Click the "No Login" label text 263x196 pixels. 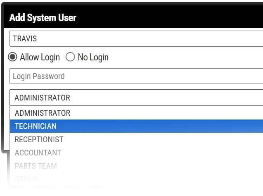point(93,57)
